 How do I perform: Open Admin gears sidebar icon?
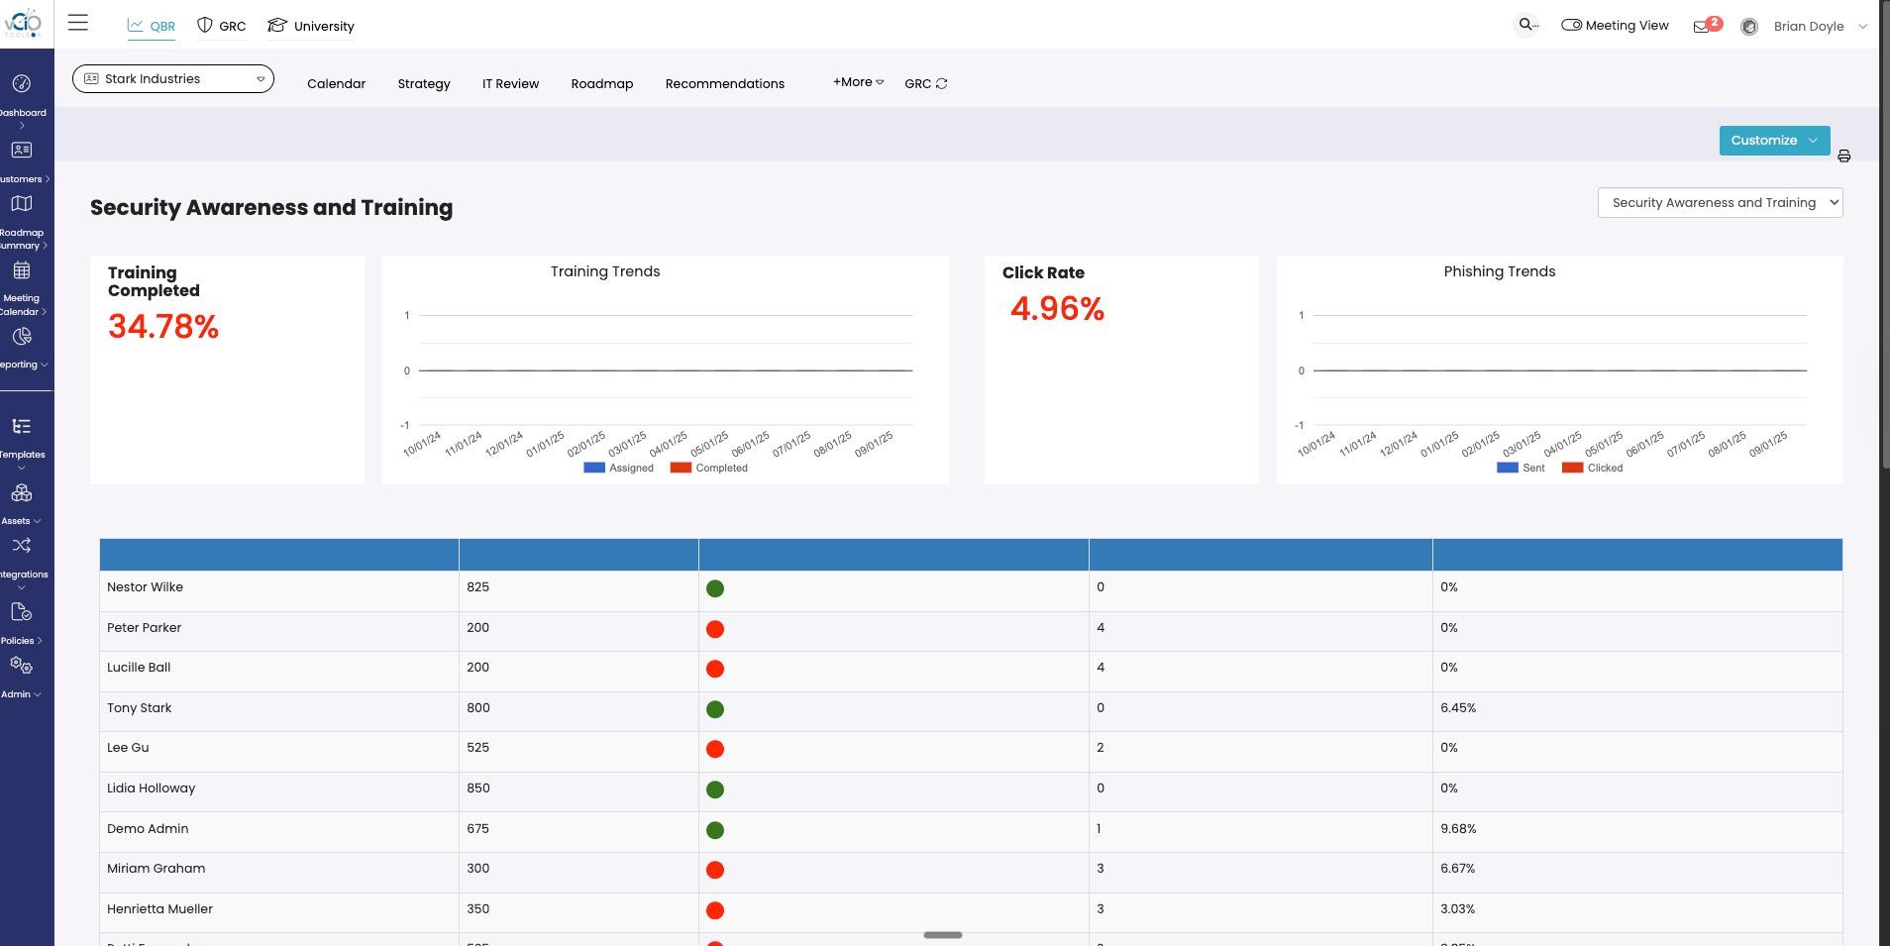coord(22,666)
